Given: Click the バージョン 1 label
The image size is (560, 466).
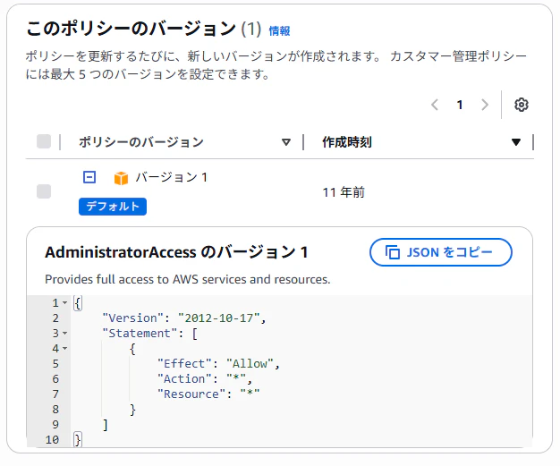Looking at the screenshot, I should click(172, 177).
